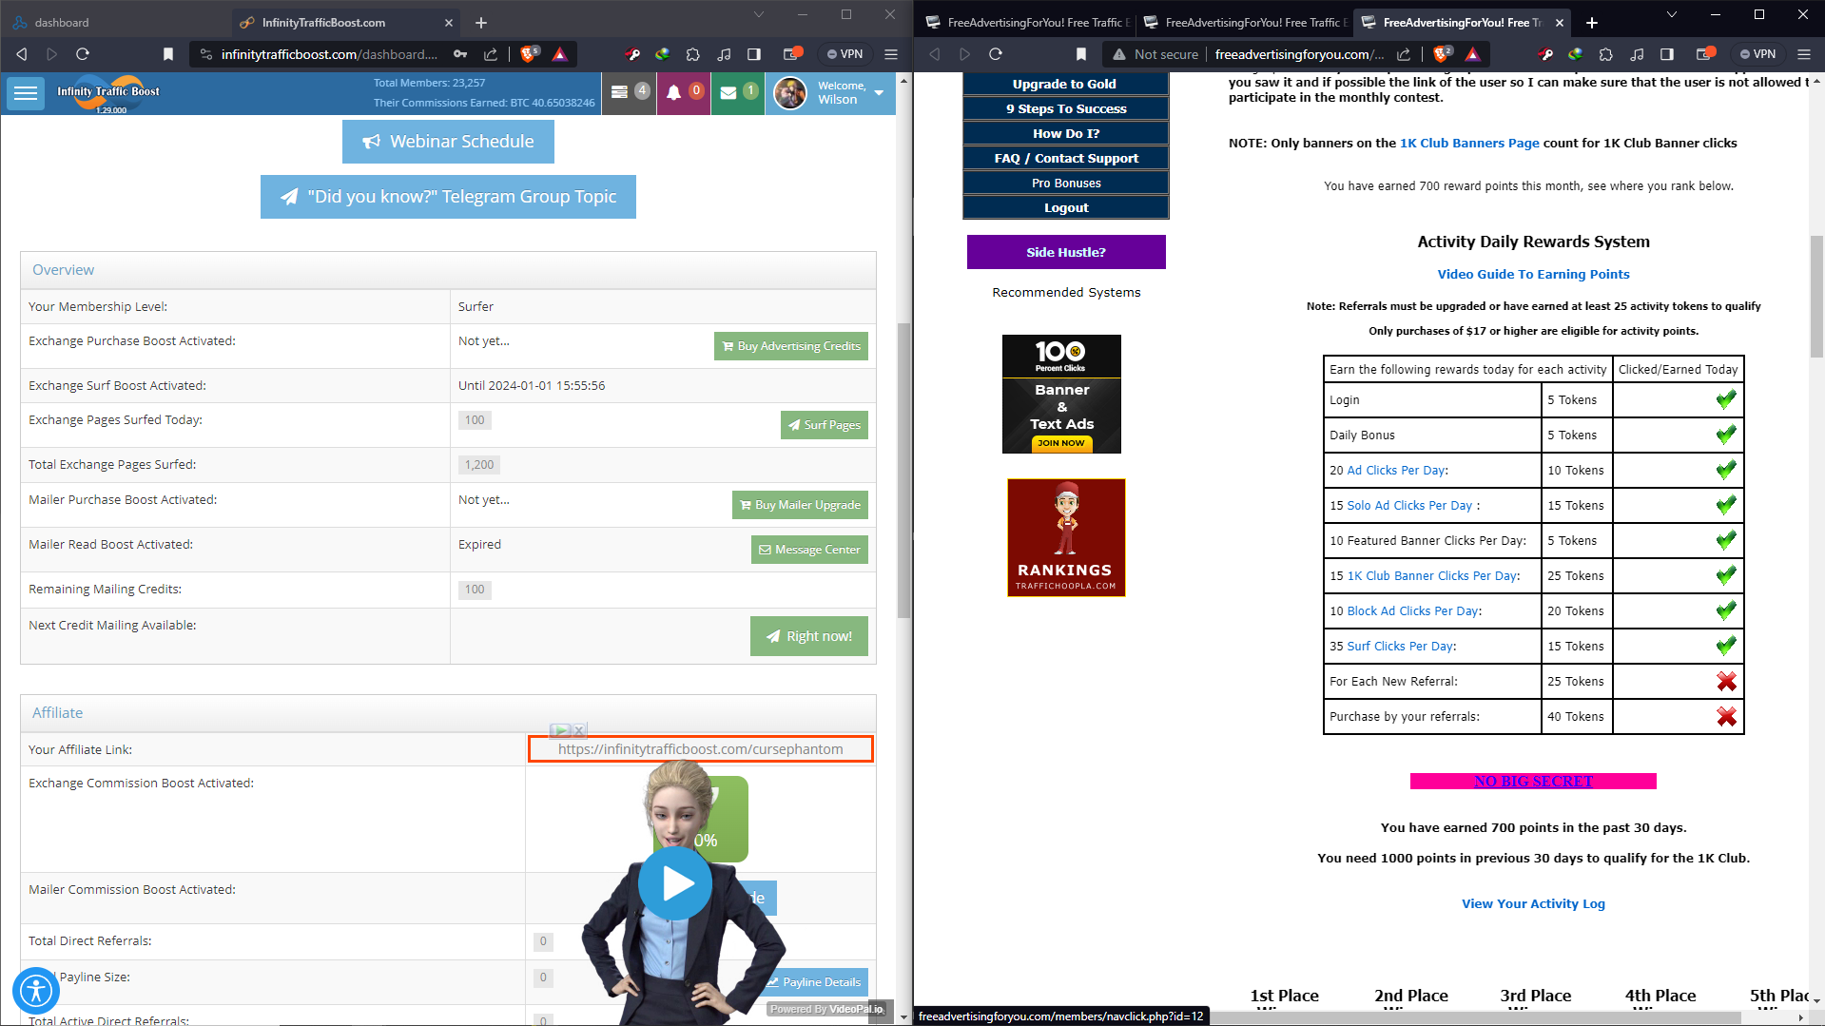1825x1026 pixels.
Task: Click the Webinar Schedule button
Action: point(448,142)
